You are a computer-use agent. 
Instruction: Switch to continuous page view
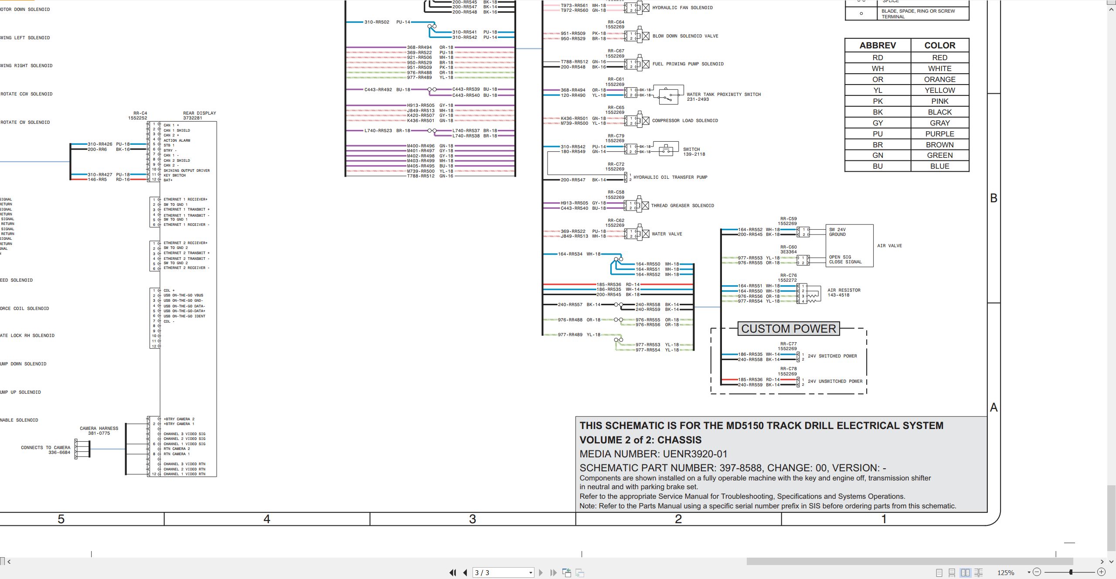pos(952,572)
